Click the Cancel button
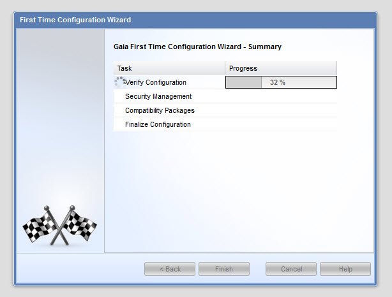The width and height of the screenshot is (392, 297). (x=291, y=269)
